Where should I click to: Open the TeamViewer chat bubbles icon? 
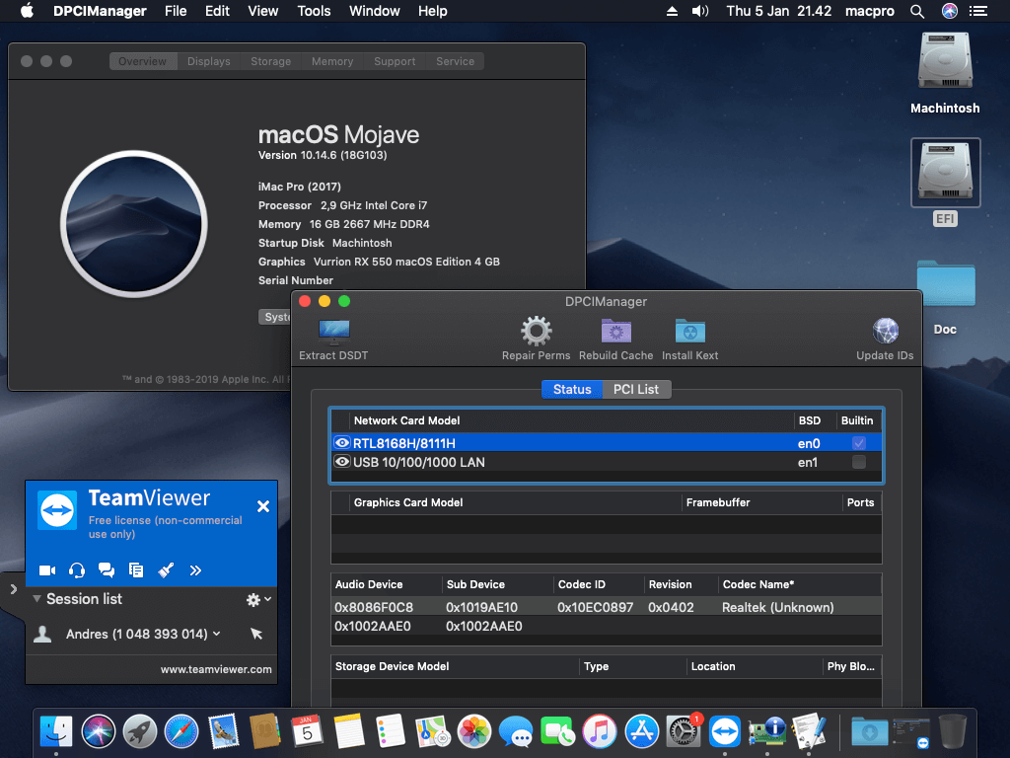pyautogui.click(x=107, y=570)
